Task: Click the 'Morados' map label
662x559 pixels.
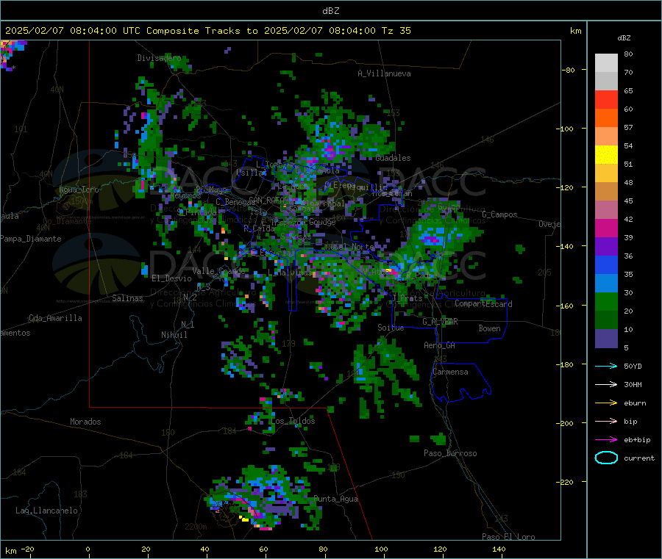Action: [x=85, y=422]
